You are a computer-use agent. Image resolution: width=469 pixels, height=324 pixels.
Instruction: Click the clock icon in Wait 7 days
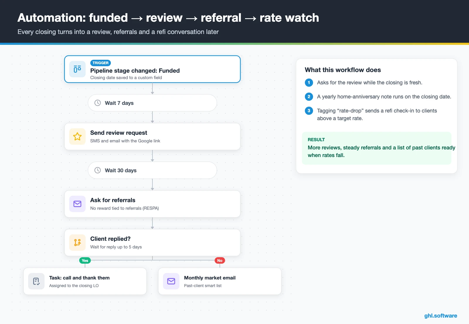98,103
